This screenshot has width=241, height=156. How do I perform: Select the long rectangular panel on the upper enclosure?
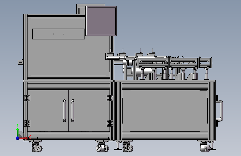coord(59,34)
